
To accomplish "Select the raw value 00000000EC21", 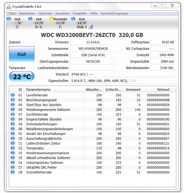I will (158, 143).
